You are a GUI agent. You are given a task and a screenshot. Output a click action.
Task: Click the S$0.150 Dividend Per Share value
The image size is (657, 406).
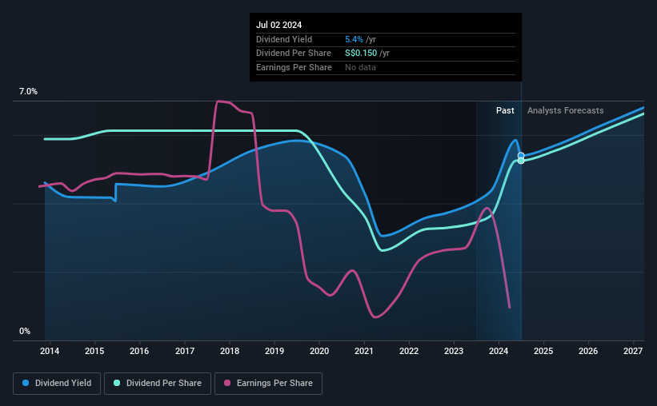(x=361, y=54)
